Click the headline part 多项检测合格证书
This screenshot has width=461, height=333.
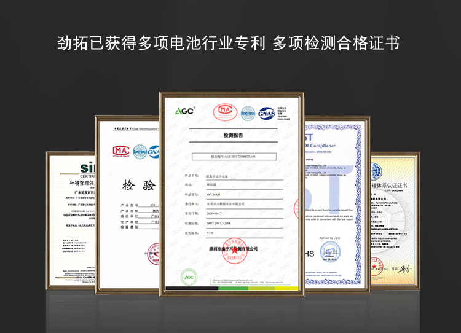coord(336,43)
